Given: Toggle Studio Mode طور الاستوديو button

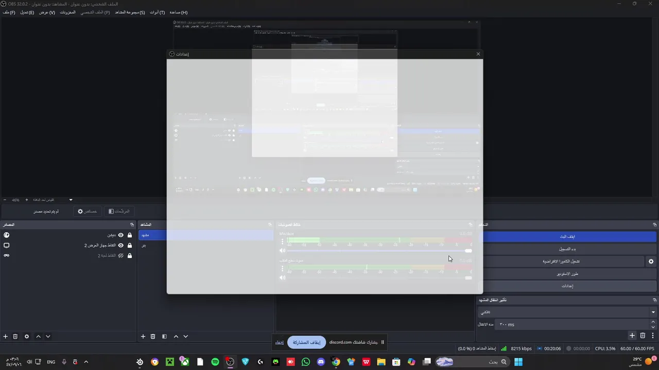Looking at the screenshot, I should pyautogui.click(x=567, y=274).
